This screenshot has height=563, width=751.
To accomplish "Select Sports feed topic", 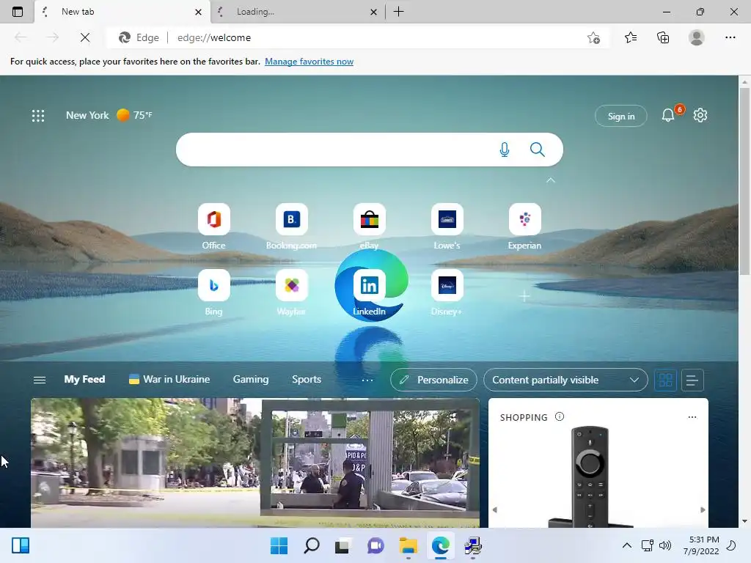I will tap(307, 379).
